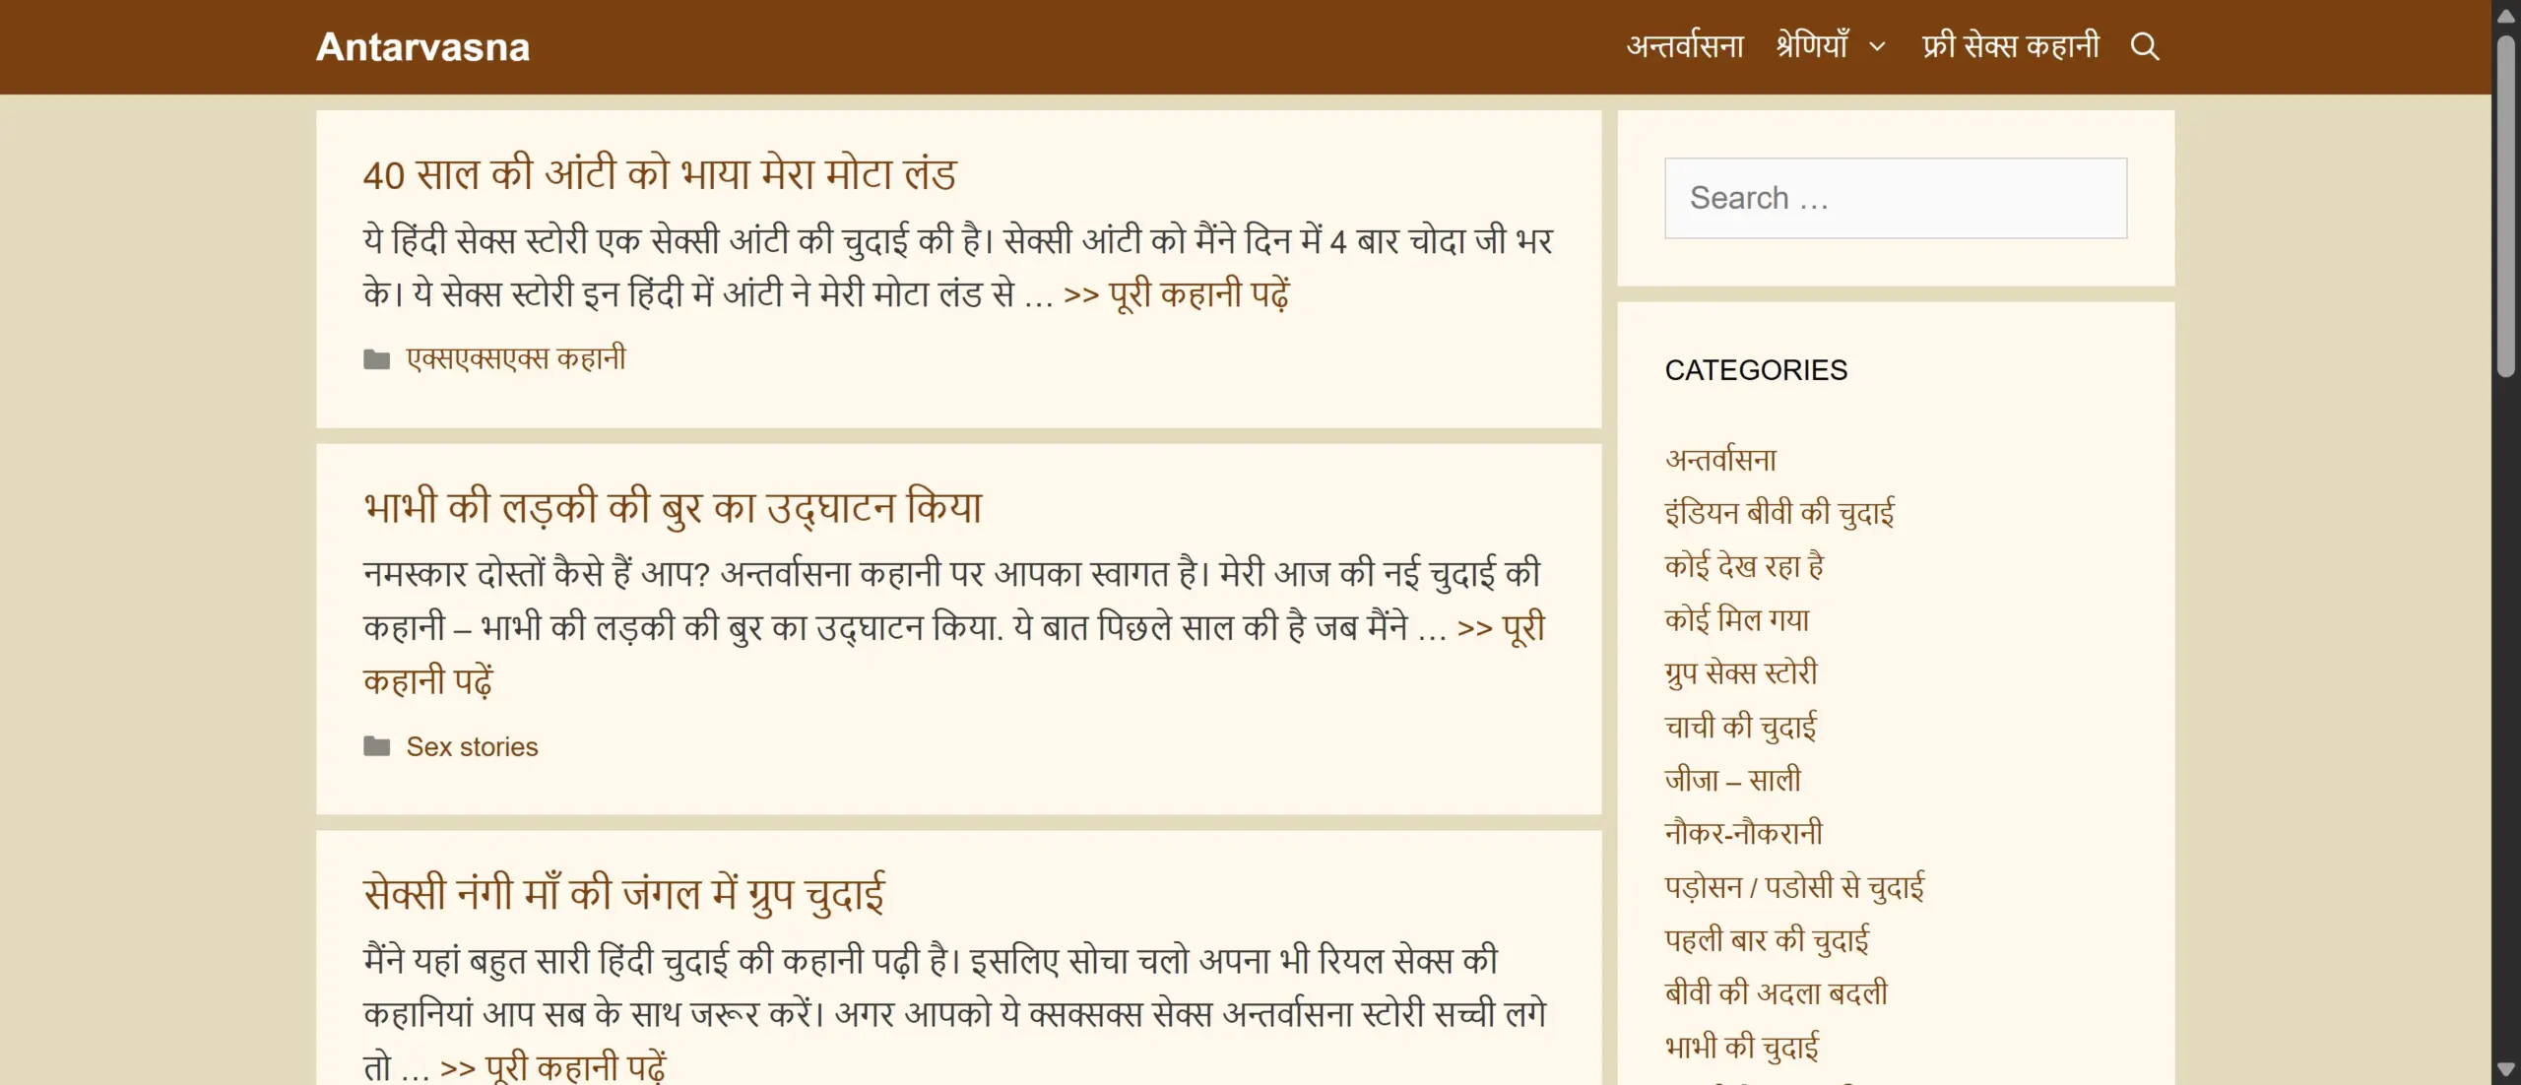Open the search magnifier icon in header
2521x1085 pixels.
click(2144, 46)
